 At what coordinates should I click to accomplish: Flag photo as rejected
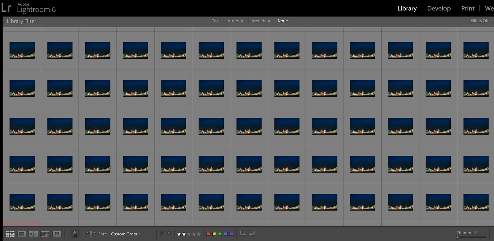[169, 234]
